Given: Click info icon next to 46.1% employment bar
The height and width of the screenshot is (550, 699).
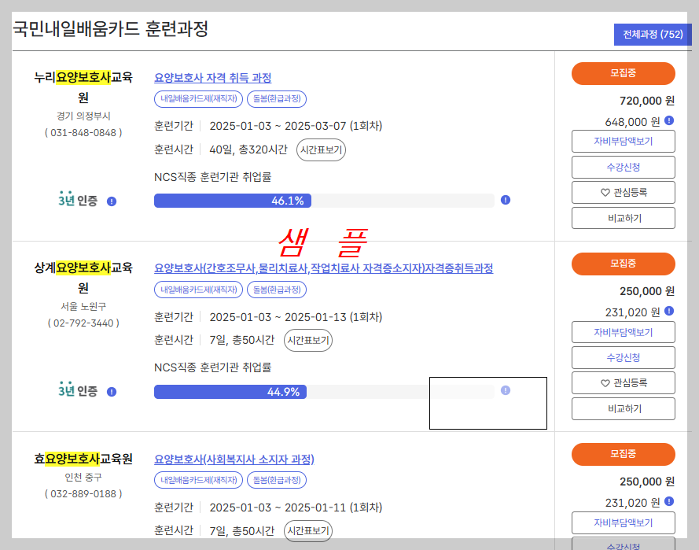Looking at the screenshot, I should tap(505, 200).
